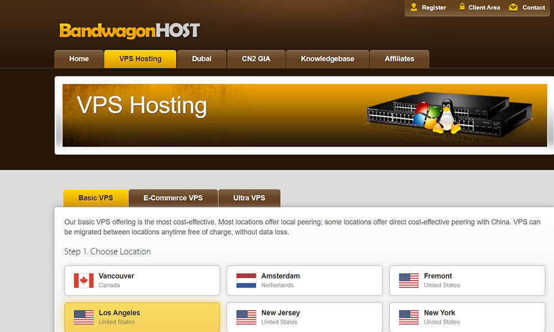
Task: Switch to the Ultra VPS tab
Action: pyautogui.click(x=249, y=198)
